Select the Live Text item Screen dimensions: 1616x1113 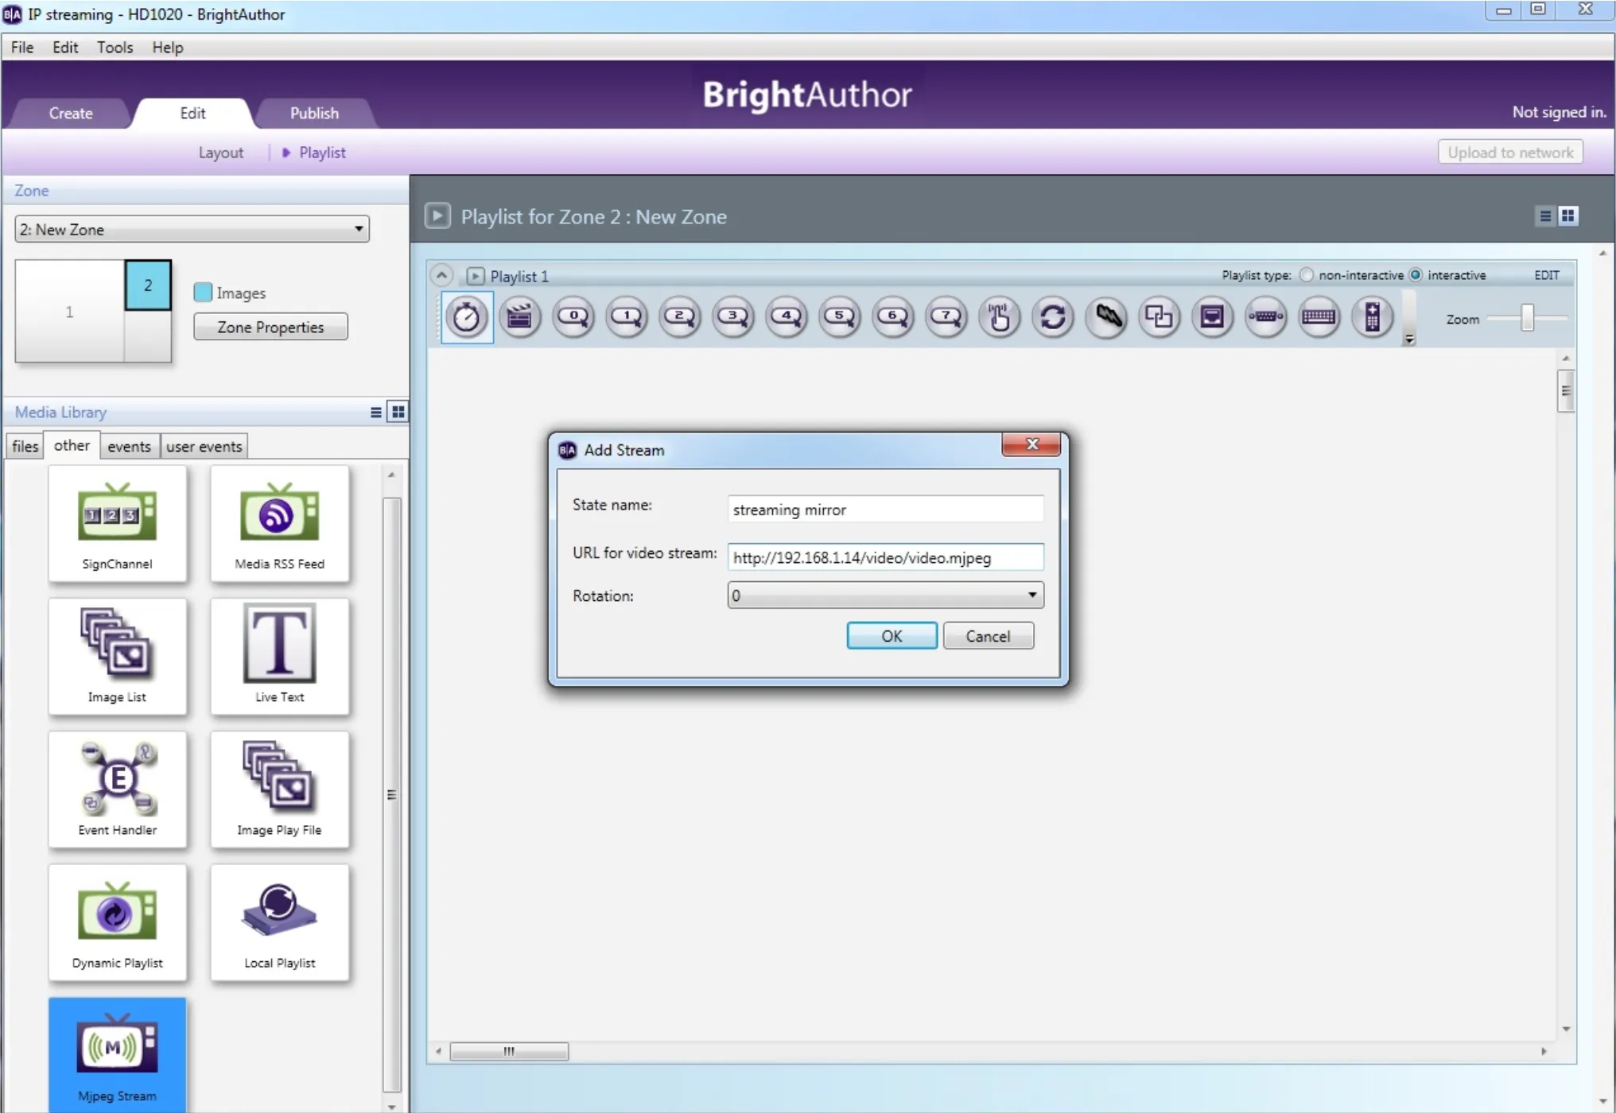280,657
